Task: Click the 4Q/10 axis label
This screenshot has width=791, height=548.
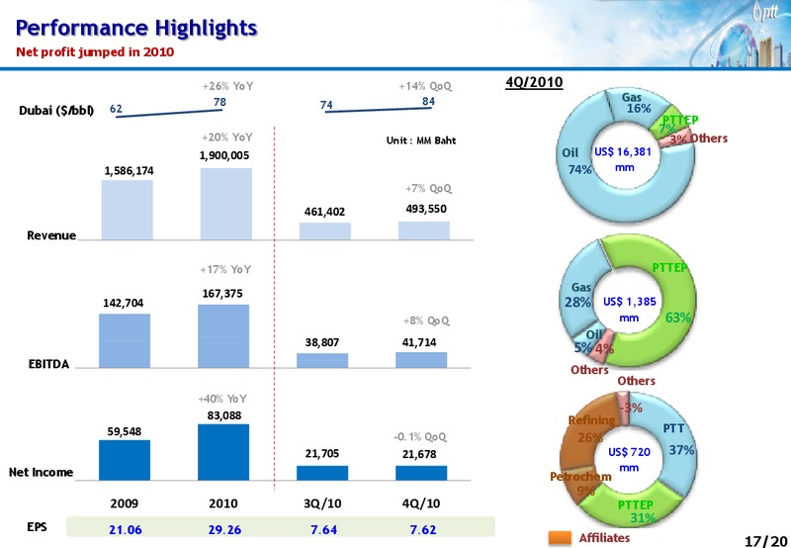Action: (x=421, y=503)
